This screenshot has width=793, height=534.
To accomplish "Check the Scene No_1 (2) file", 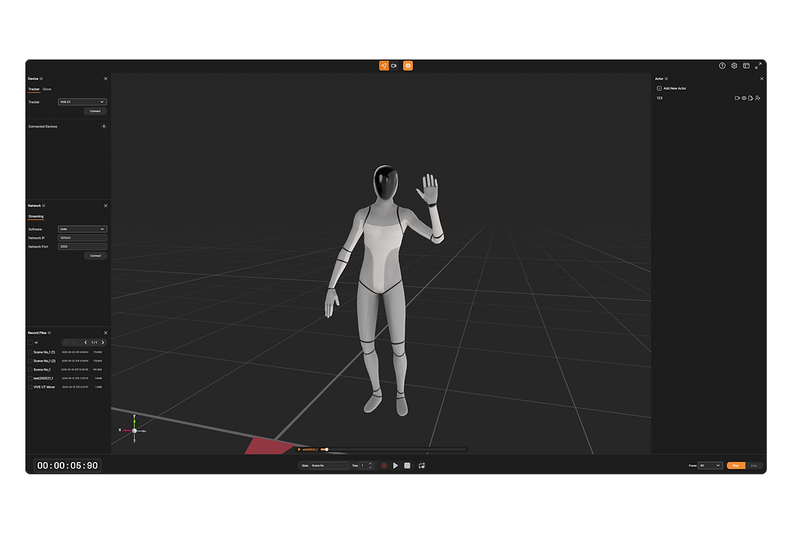I will pyautogui.click(x=30, y=361).
